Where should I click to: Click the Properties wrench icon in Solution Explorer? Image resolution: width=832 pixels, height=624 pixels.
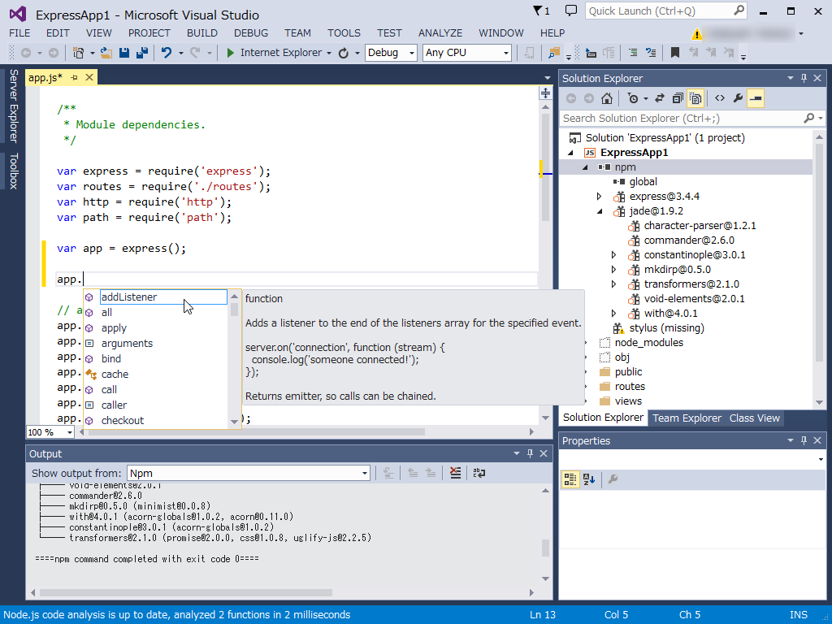point(738,98)
